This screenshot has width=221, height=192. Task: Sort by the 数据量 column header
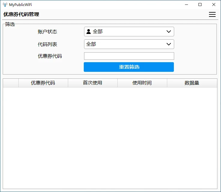pos(192,83)
